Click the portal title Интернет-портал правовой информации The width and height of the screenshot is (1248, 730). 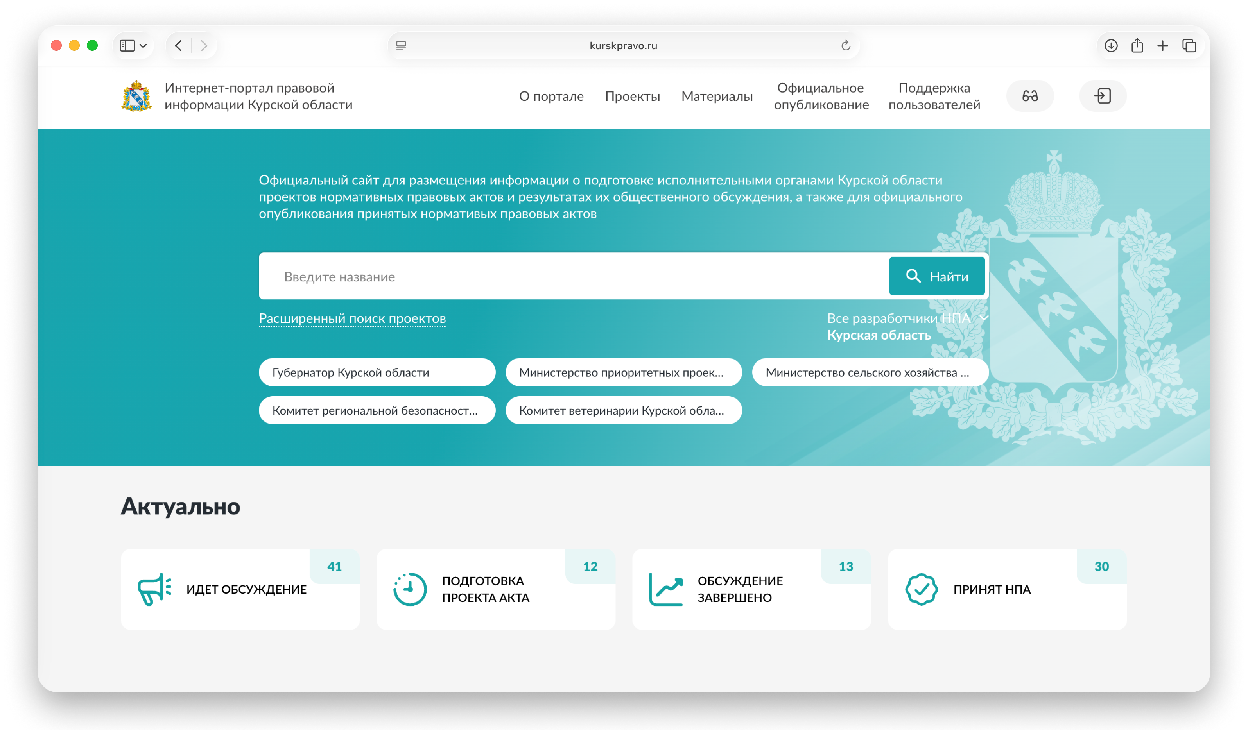258,96
